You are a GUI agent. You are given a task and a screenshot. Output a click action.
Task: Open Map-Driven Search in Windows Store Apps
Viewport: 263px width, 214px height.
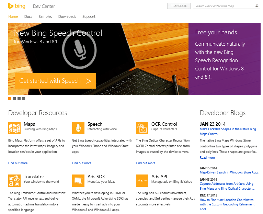pyautogui.click(x=229, y=172)
